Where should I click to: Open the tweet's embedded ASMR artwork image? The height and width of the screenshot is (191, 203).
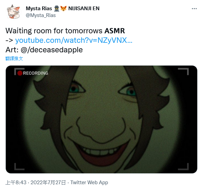tap(101, 119)
